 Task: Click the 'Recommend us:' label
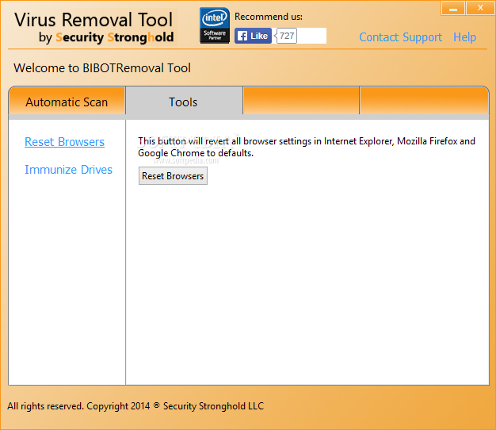269,17
